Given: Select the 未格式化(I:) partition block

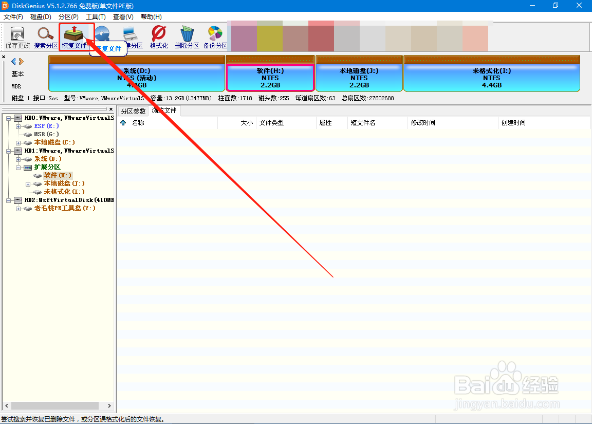Looking at the screenshot, I should pos(492,73).
